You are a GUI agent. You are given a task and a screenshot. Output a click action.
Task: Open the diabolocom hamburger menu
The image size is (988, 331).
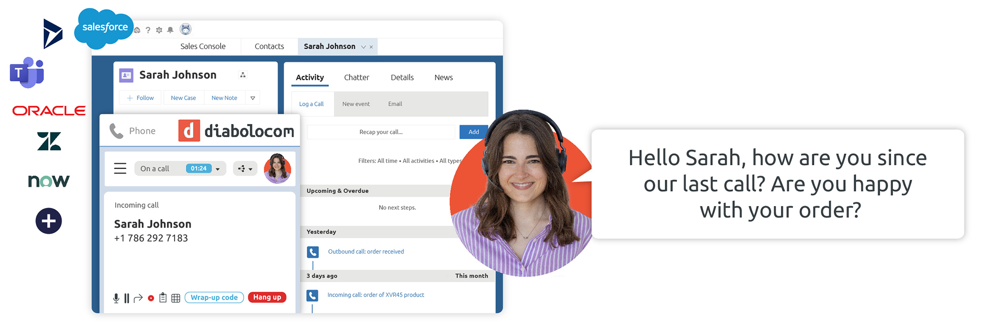pos(120,168)
